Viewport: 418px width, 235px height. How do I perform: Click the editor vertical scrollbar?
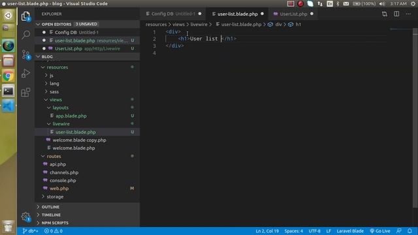(415, 117)
